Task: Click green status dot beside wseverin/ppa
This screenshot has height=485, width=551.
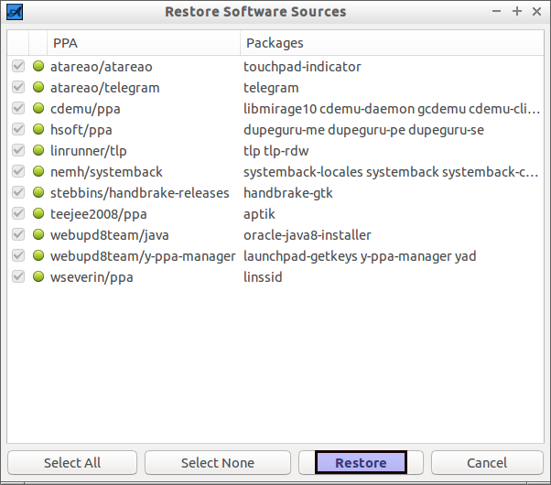Action: coord(38,277)
